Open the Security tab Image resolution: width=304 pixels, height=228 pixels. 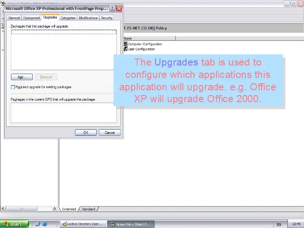pyautogui.click(x=106, y=18)
